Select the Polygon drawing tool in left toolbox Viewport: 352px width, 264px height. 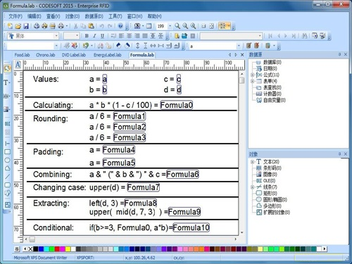(x=8, y=168)
